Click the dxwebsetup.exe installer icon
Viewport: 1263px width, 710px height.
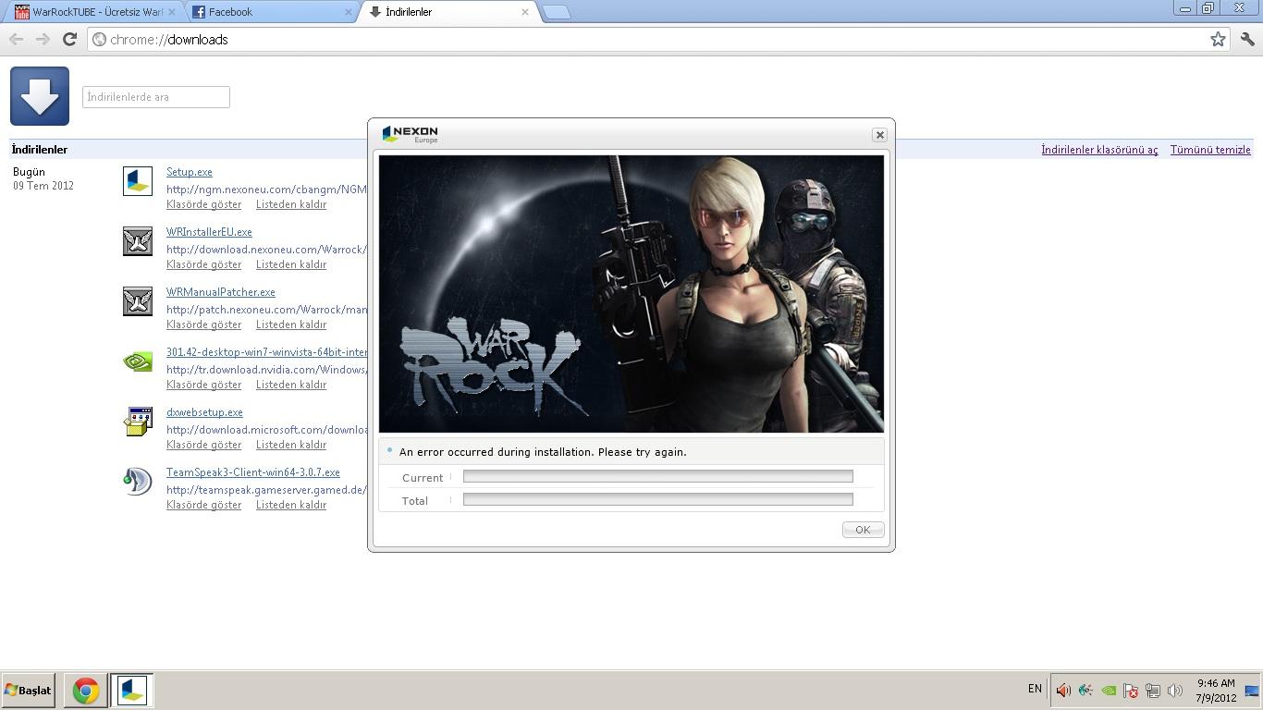[138, 422]
